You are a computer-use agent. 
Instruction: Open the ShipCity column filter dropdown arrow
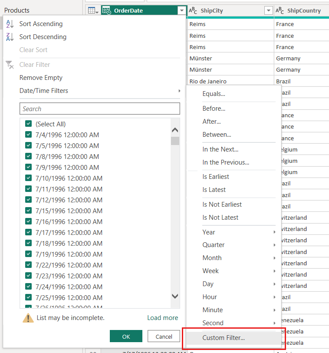(269, 10)
